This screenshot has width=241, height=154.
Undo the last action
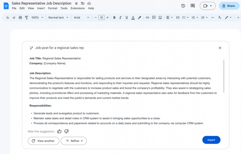[8, 17]
